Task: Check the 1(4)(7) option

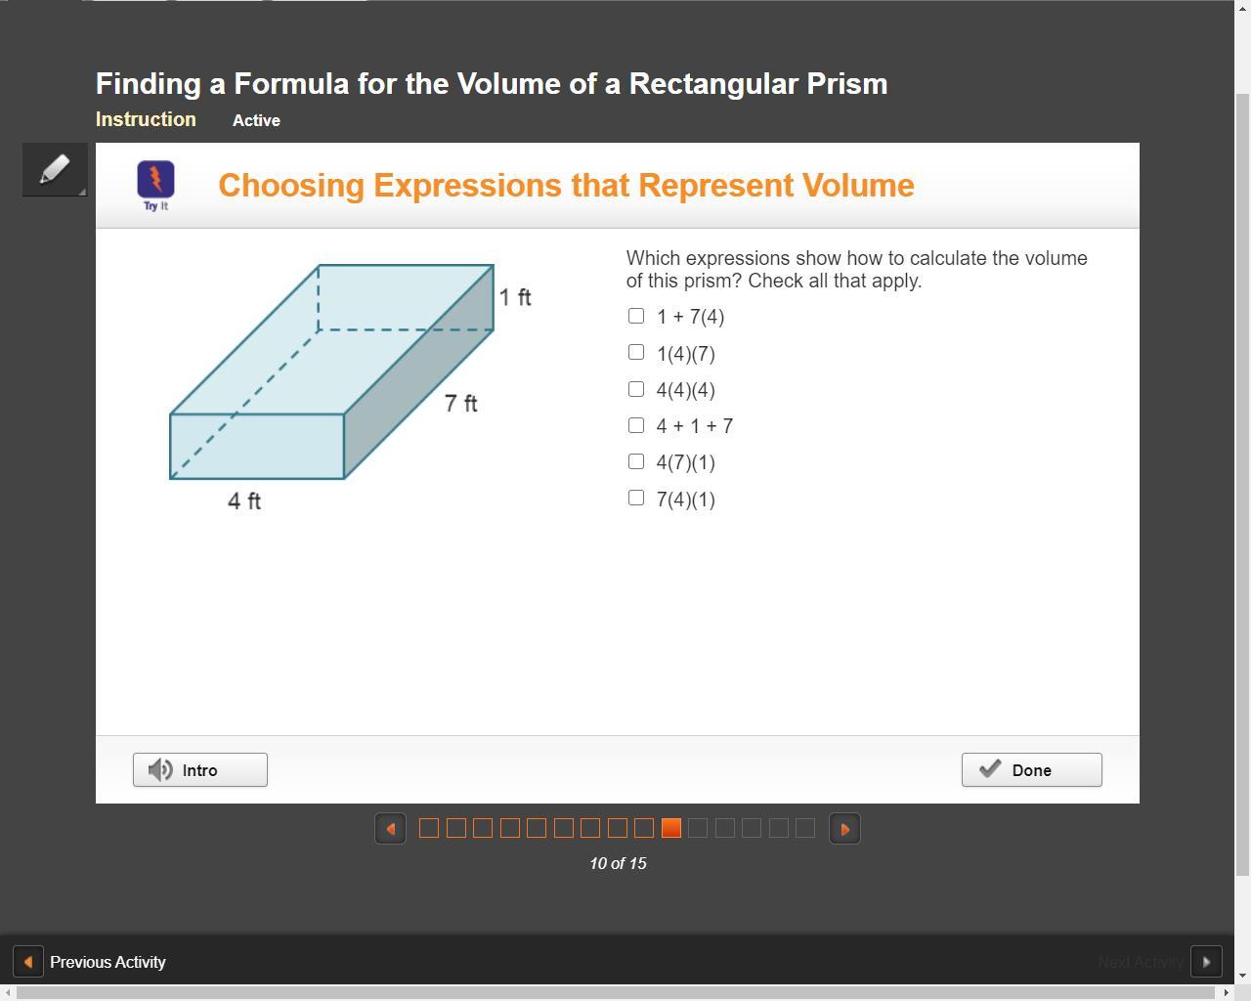Action: [x=636, y=352]
